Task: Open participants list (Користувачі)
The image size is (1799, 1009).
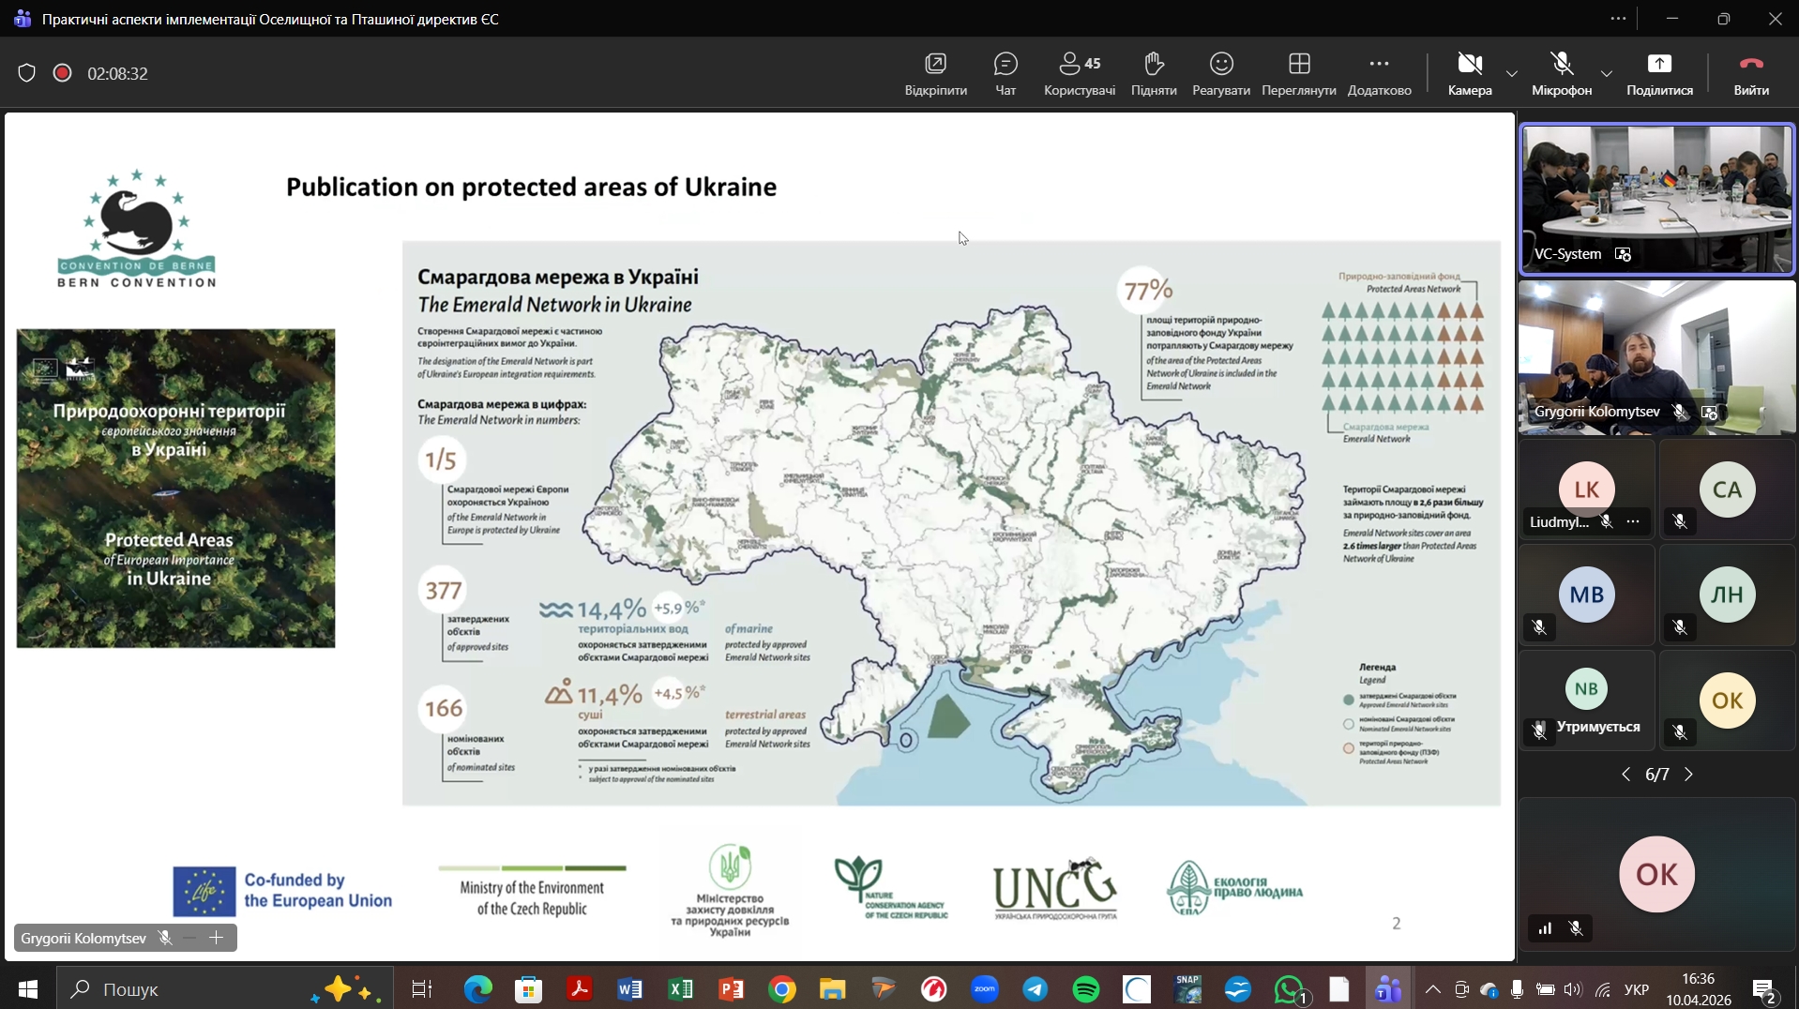Action: pos(1079,73)
